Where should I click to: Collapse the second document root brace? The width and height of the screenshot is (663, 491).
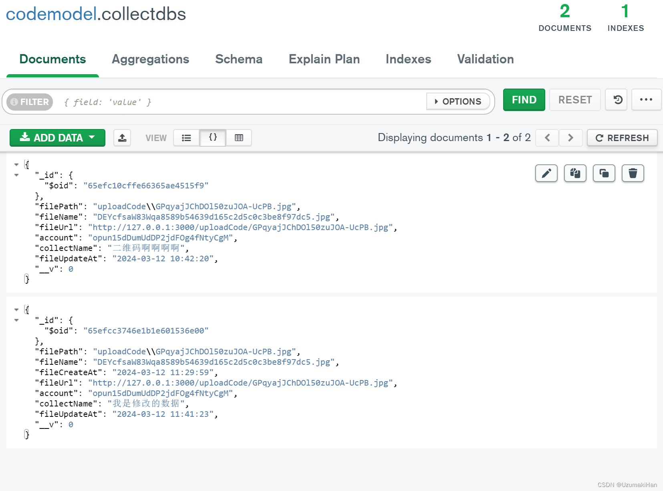(16, 309)
